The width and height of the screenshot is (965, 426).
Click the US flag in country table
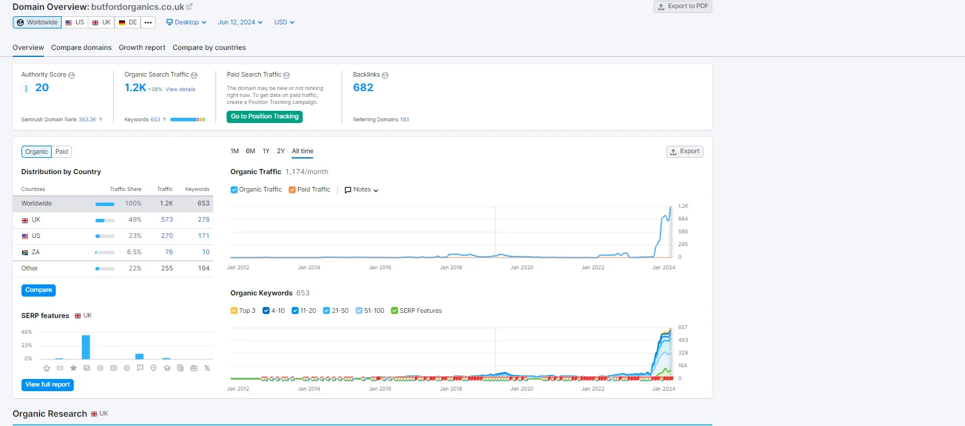[x=25, y=237]
